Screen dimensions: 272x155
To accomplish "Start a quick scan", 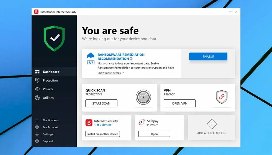I will pyautogui.click(x=101, y=103).
